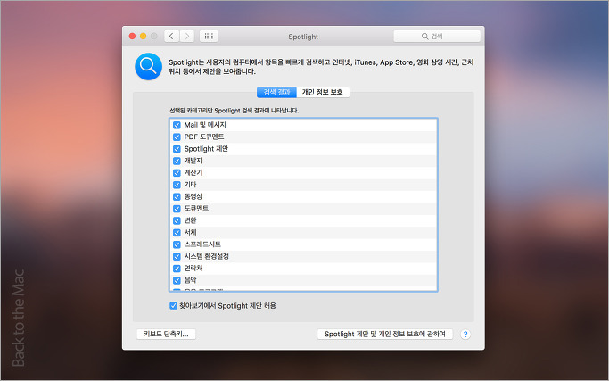Select the 동영상 row text
The height and width of the screenshot is (381, 609).
click(x=193, y=196)
